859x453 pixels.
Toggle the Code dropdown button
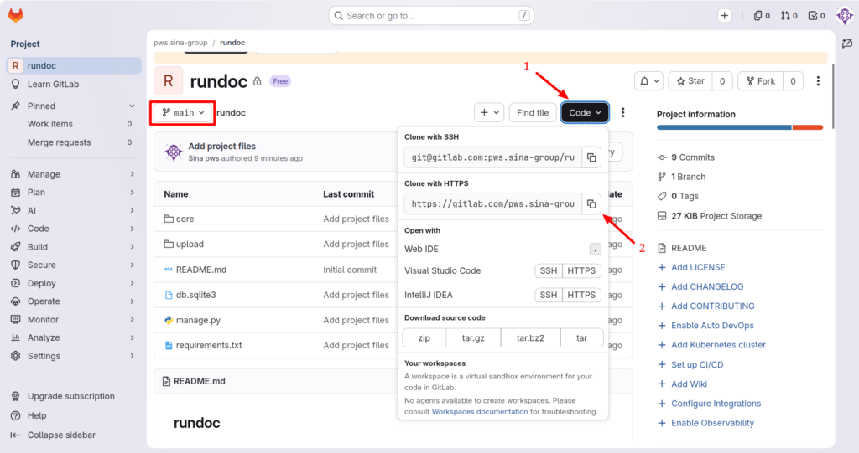click(x=585, y=113)
